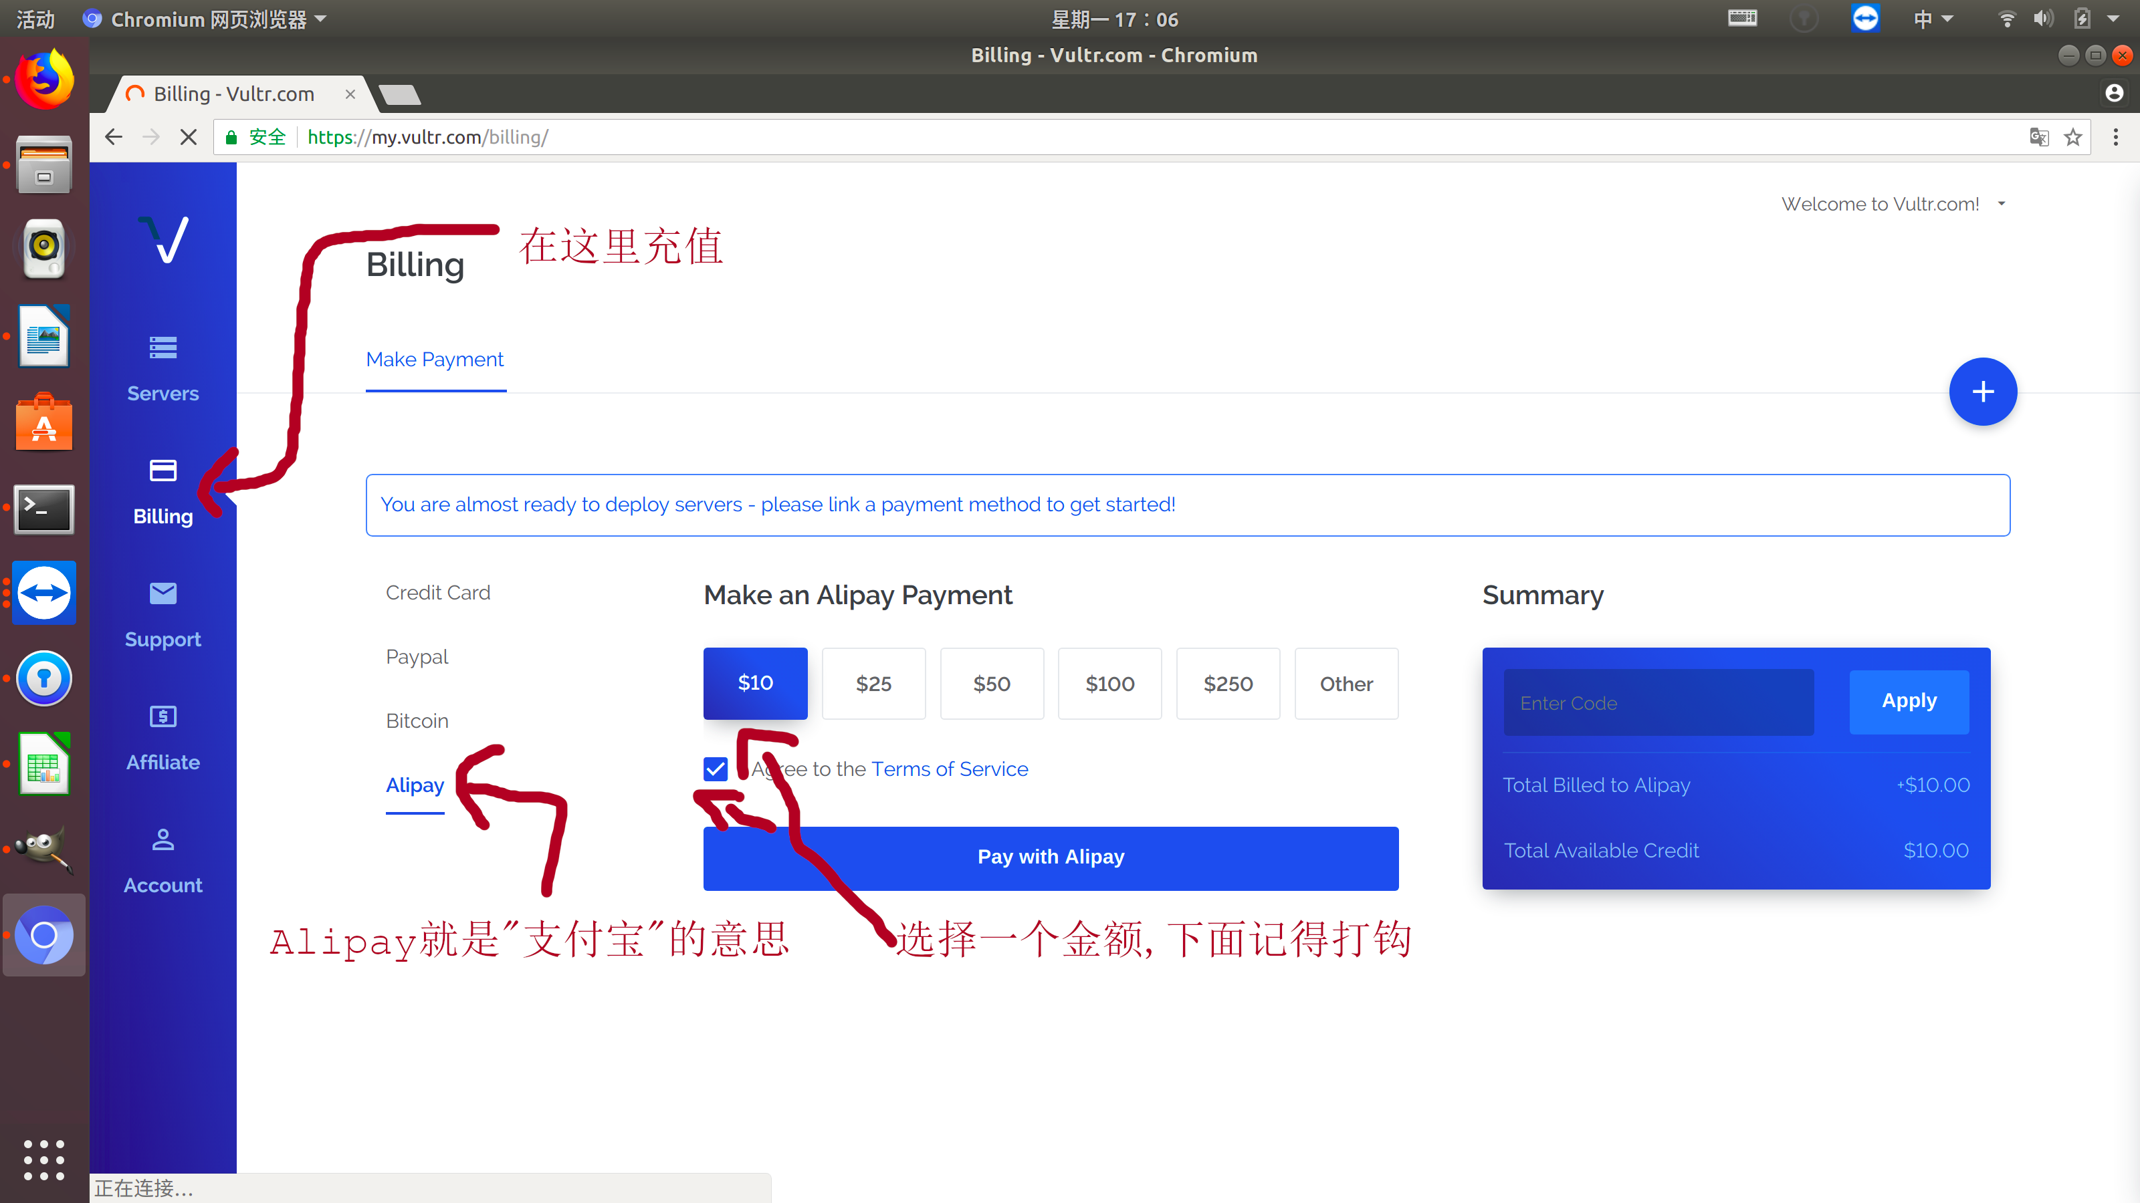The height and width of the screenshot is (1203, 2140).
Task: Open the Chromium app menu in top bar
Action: click(205, 19)
